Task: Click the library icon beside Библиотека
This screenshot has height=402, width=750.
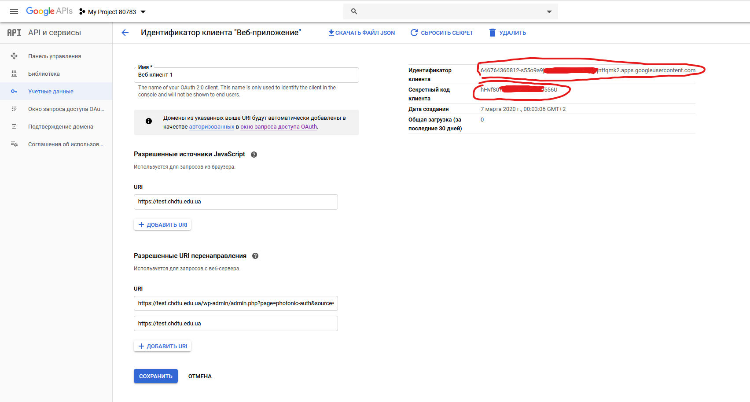Action: coord(14,74)
